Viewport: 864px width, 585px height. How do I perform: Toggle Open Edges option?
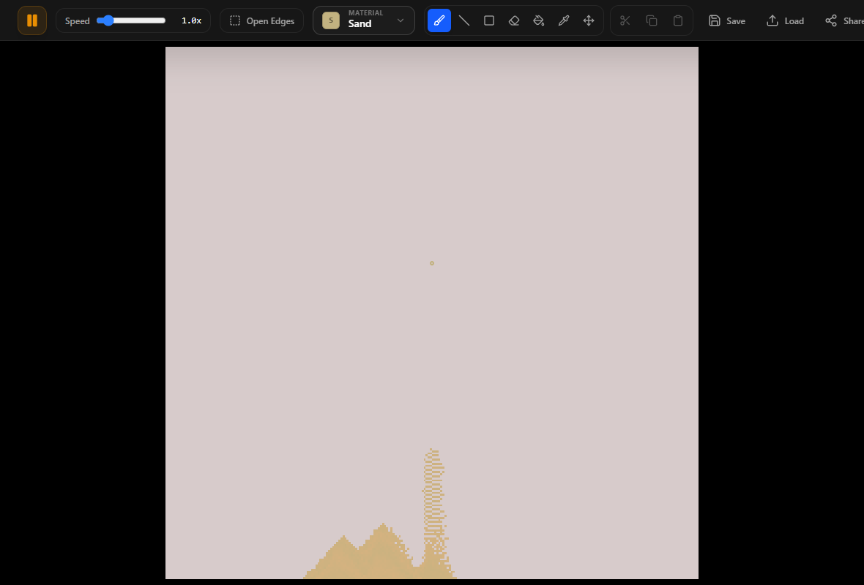261,20
